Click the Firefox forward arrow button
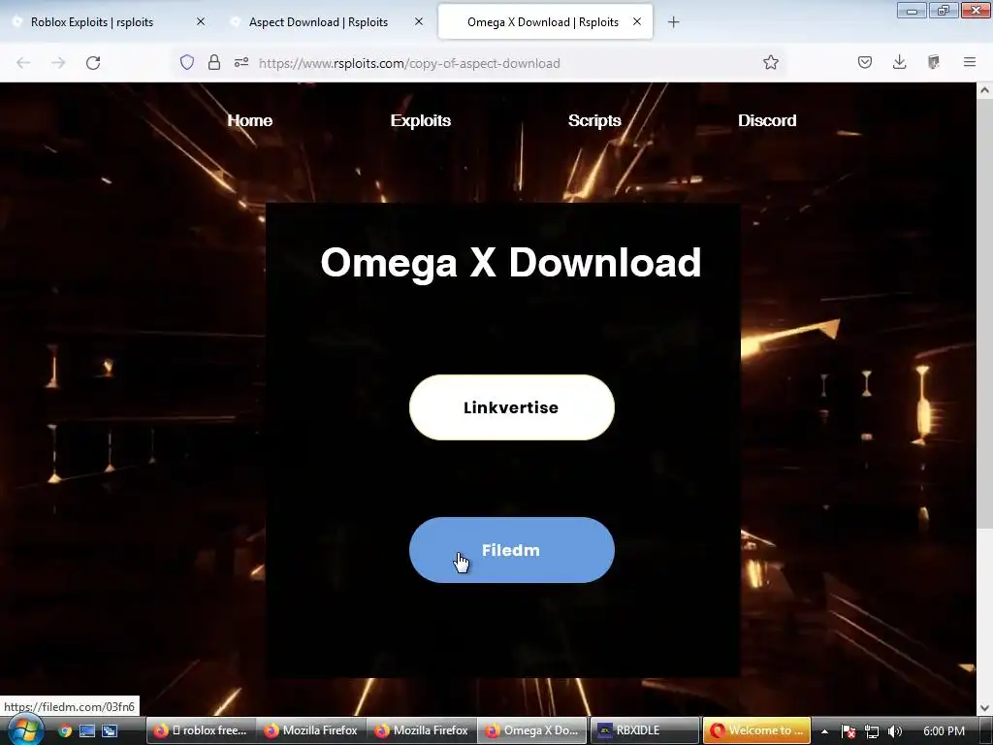 coord(58,63)
